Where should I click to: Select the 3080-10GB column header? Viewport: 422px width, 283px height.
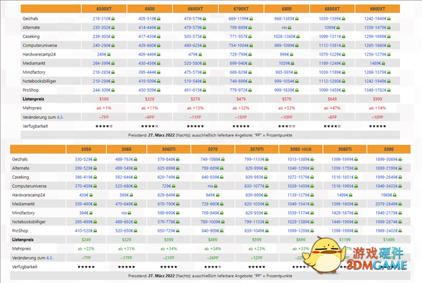click(x=301, y=149)
